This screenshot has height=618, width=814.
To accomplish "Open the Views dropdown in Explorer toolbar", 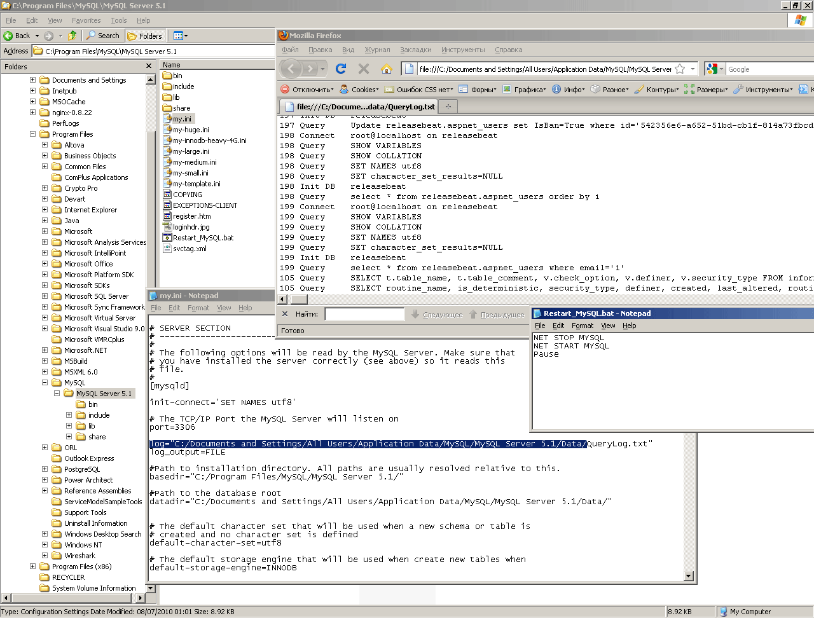I will click(181, 36).
